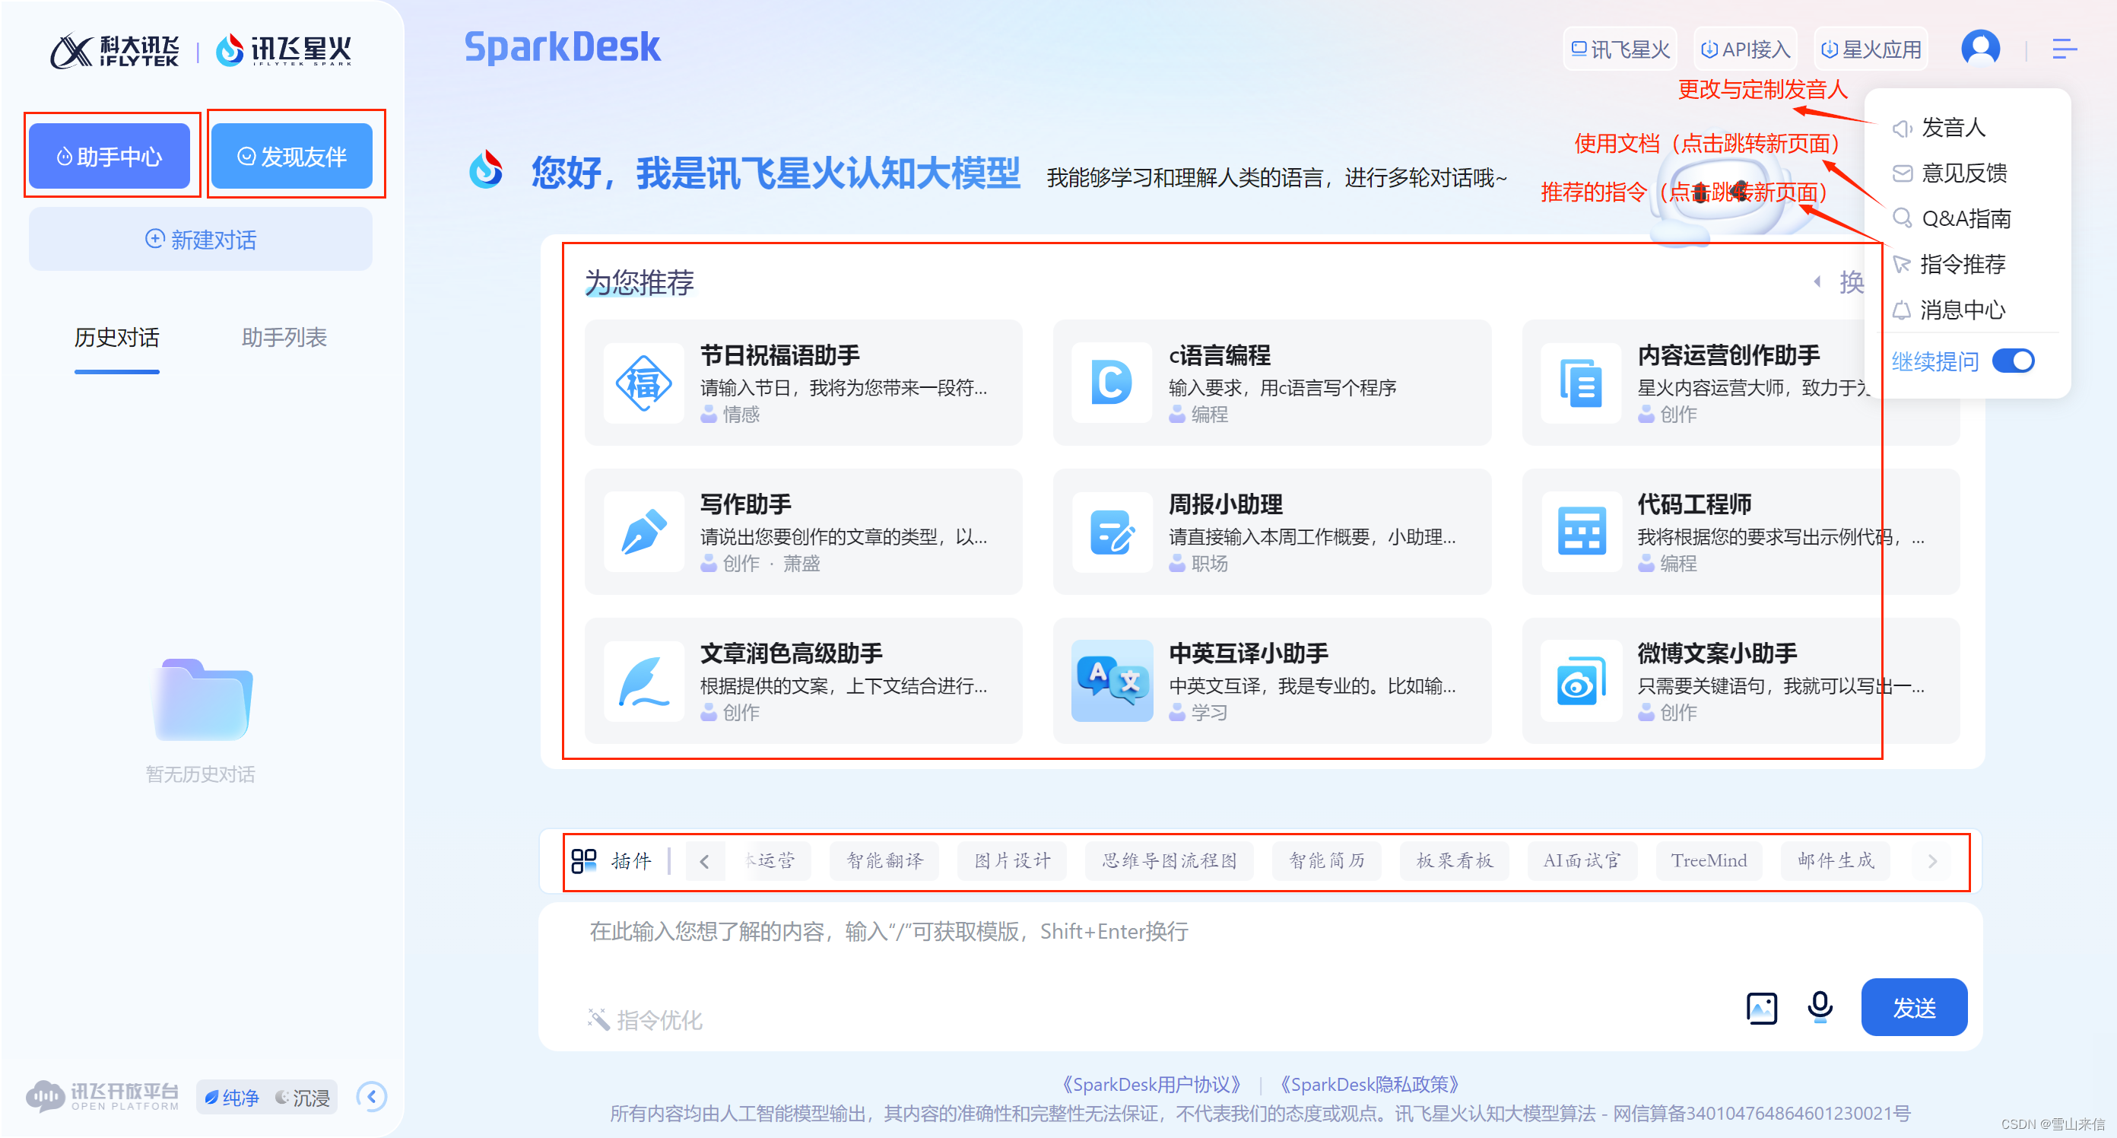
Task: Click the 为您推荐 heading
Action: 640,283
